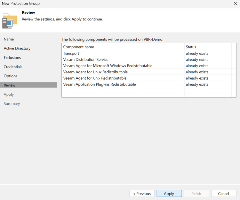Click the Component name column header

tap(123, 47)
